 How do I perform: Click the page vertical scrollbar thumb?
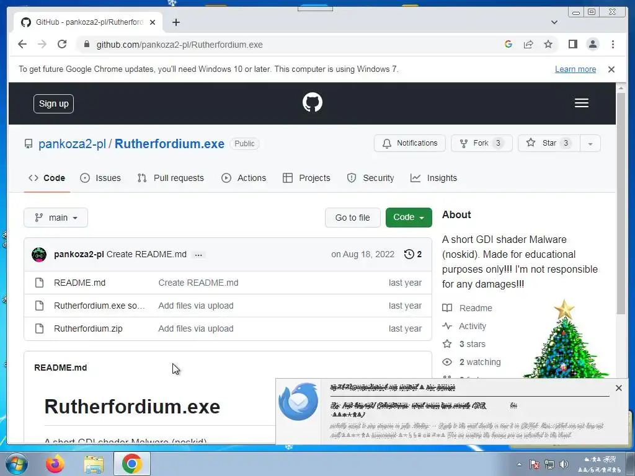621,203
